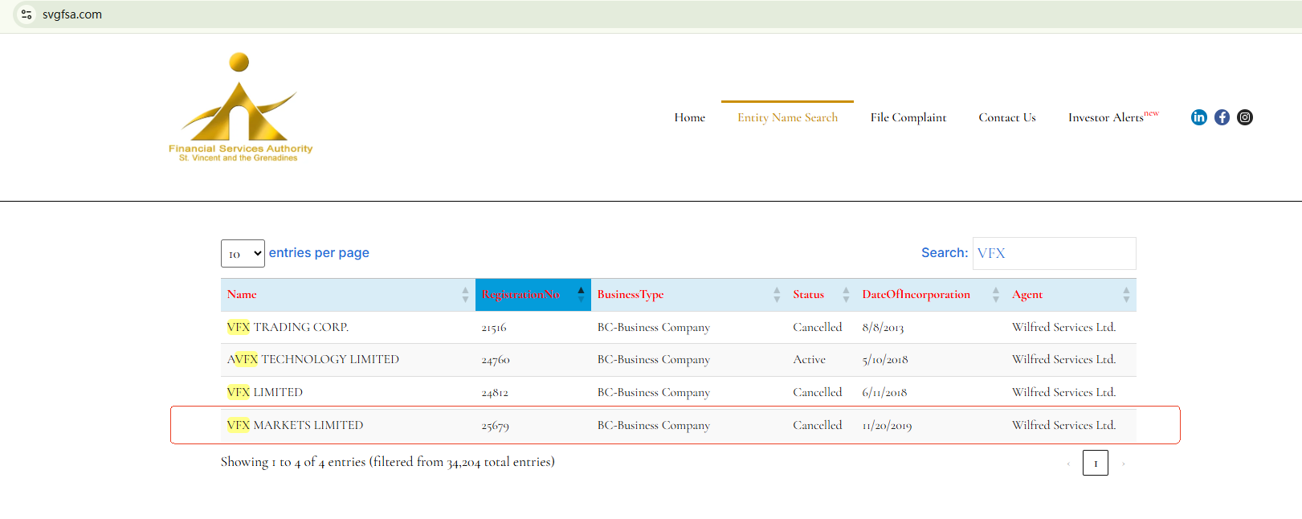Toggle sorting on BusinessType column
The height and width of the screenshot is (519, 1302).
pos(631,295)
